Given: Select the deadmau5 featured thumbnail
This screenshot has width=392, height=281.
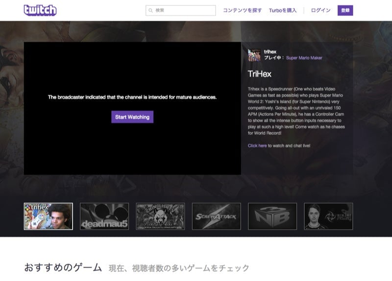Looking at the screenshot, I should (104, 216).
